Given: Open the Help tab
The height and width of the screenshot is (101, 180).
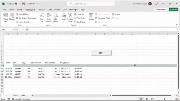Looking at the screenshot, I should [x=82, y=10].
